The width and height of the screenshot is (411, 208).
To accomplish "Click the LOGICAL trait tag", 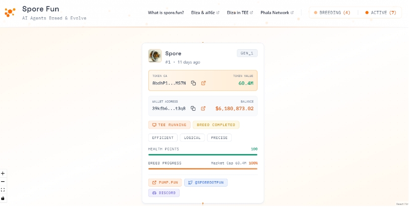I will point(192,138).
